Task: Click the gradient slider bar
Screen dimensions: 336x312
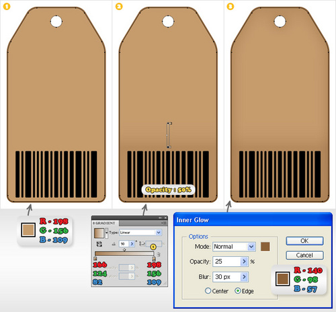Action: click(124, 254)
